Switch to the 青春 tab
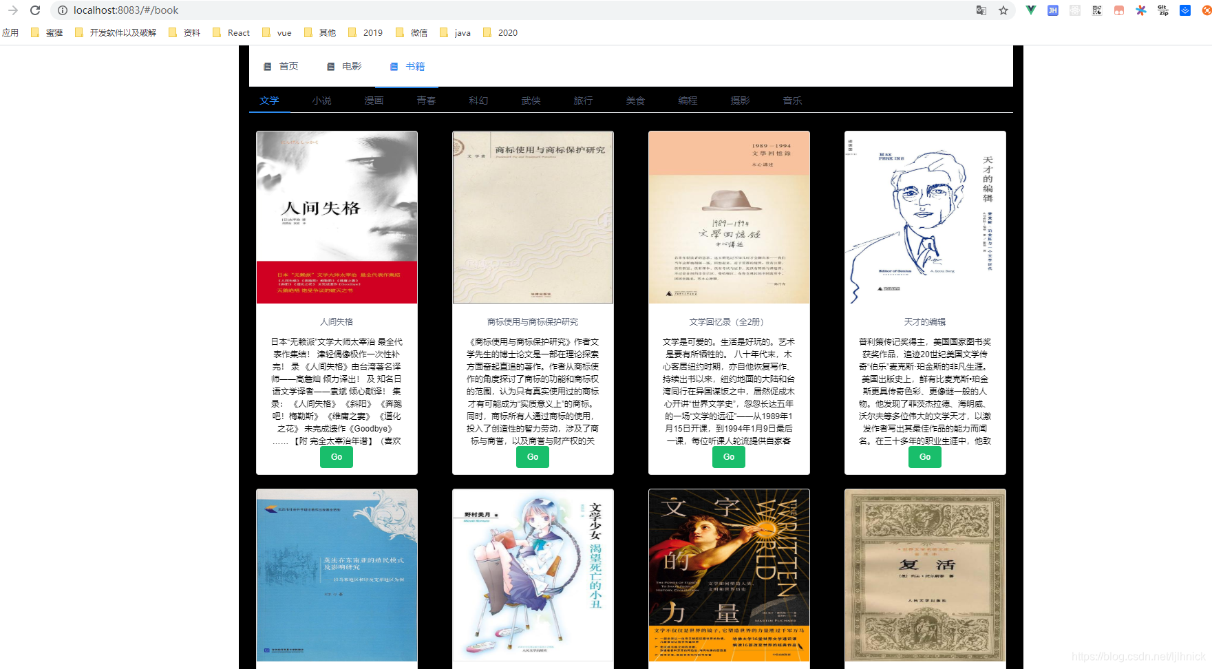Viewport: 1212px width, 669px height. [426, 100]
